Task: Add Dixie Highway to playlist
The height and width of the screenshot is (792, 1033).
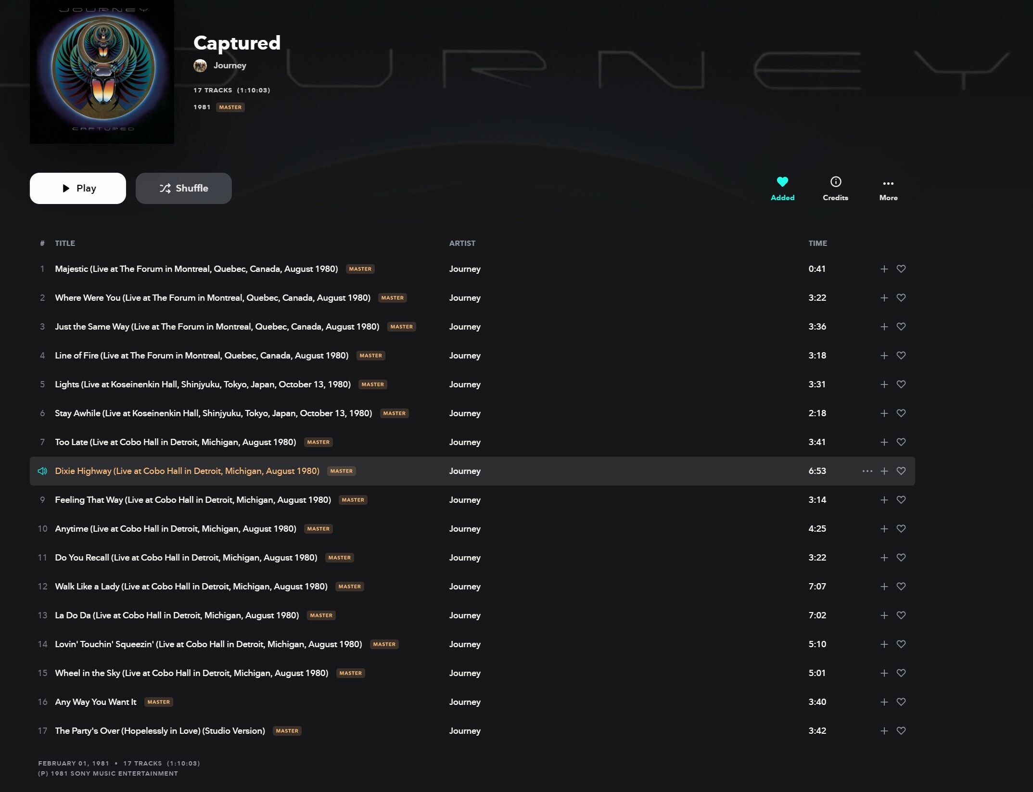Action: (884, 471)
